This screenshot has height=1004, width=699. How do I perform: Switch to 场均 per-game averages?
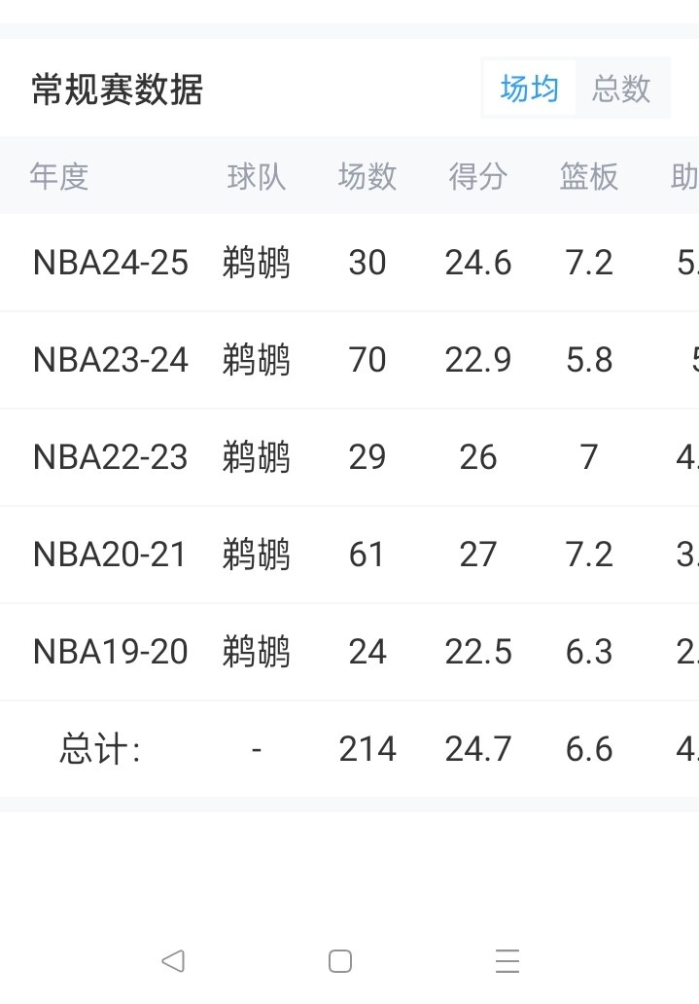click(x=530, y=90)
